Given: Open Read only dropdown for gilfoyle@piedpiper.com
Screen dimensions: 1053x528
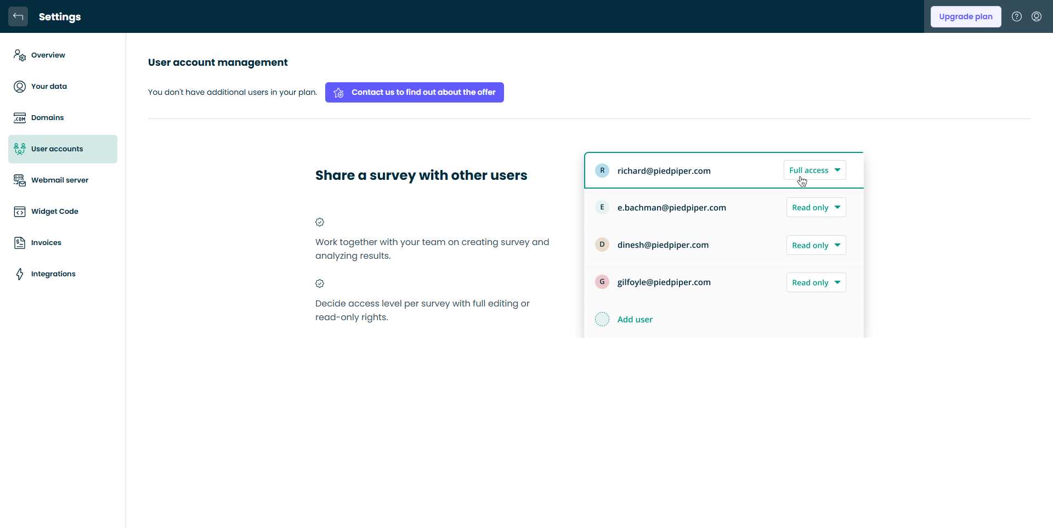Looking at the screenshot, I should point(816,282).
